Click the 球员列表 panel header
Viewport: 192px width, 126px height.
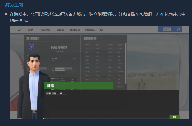[x=90, y=38]
